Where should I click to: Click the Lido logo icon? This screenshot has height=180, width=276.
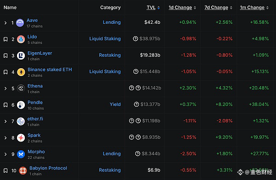click(21, 39)
